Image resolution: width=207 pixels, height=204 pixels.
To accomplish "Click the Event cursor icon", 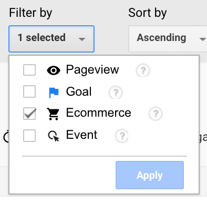I will point(54,136).
